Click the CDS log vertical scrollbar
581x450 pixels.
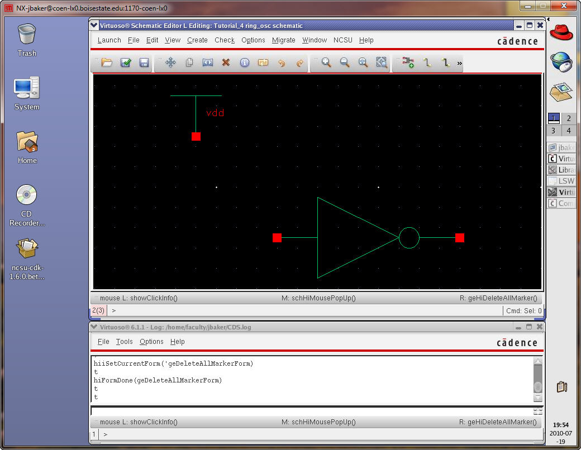(537, 380)
